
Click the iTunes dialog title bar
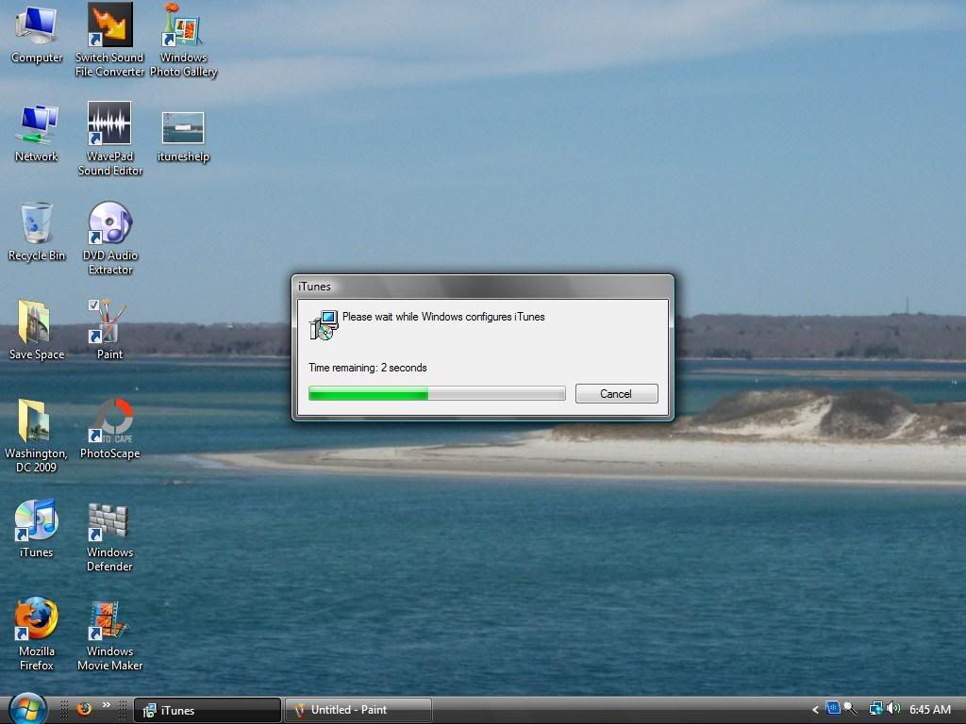click(x=483, y=287)
